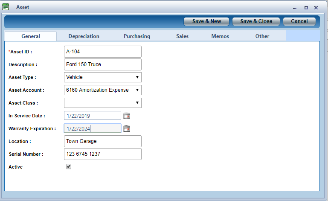Screen dimensions: 328x201
Task: Close the Asset window with X
Action: 316,8
